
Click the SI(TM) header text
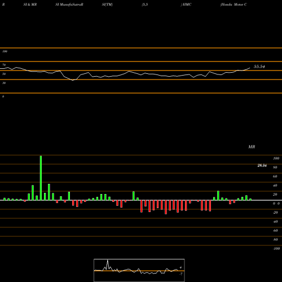(x=107, y=5)
